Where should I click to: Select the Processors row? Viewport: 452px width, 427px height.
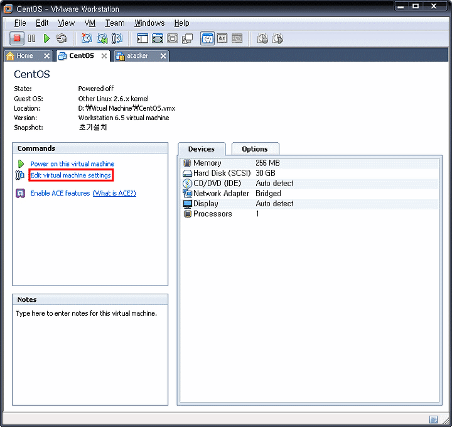coord(309,214)
